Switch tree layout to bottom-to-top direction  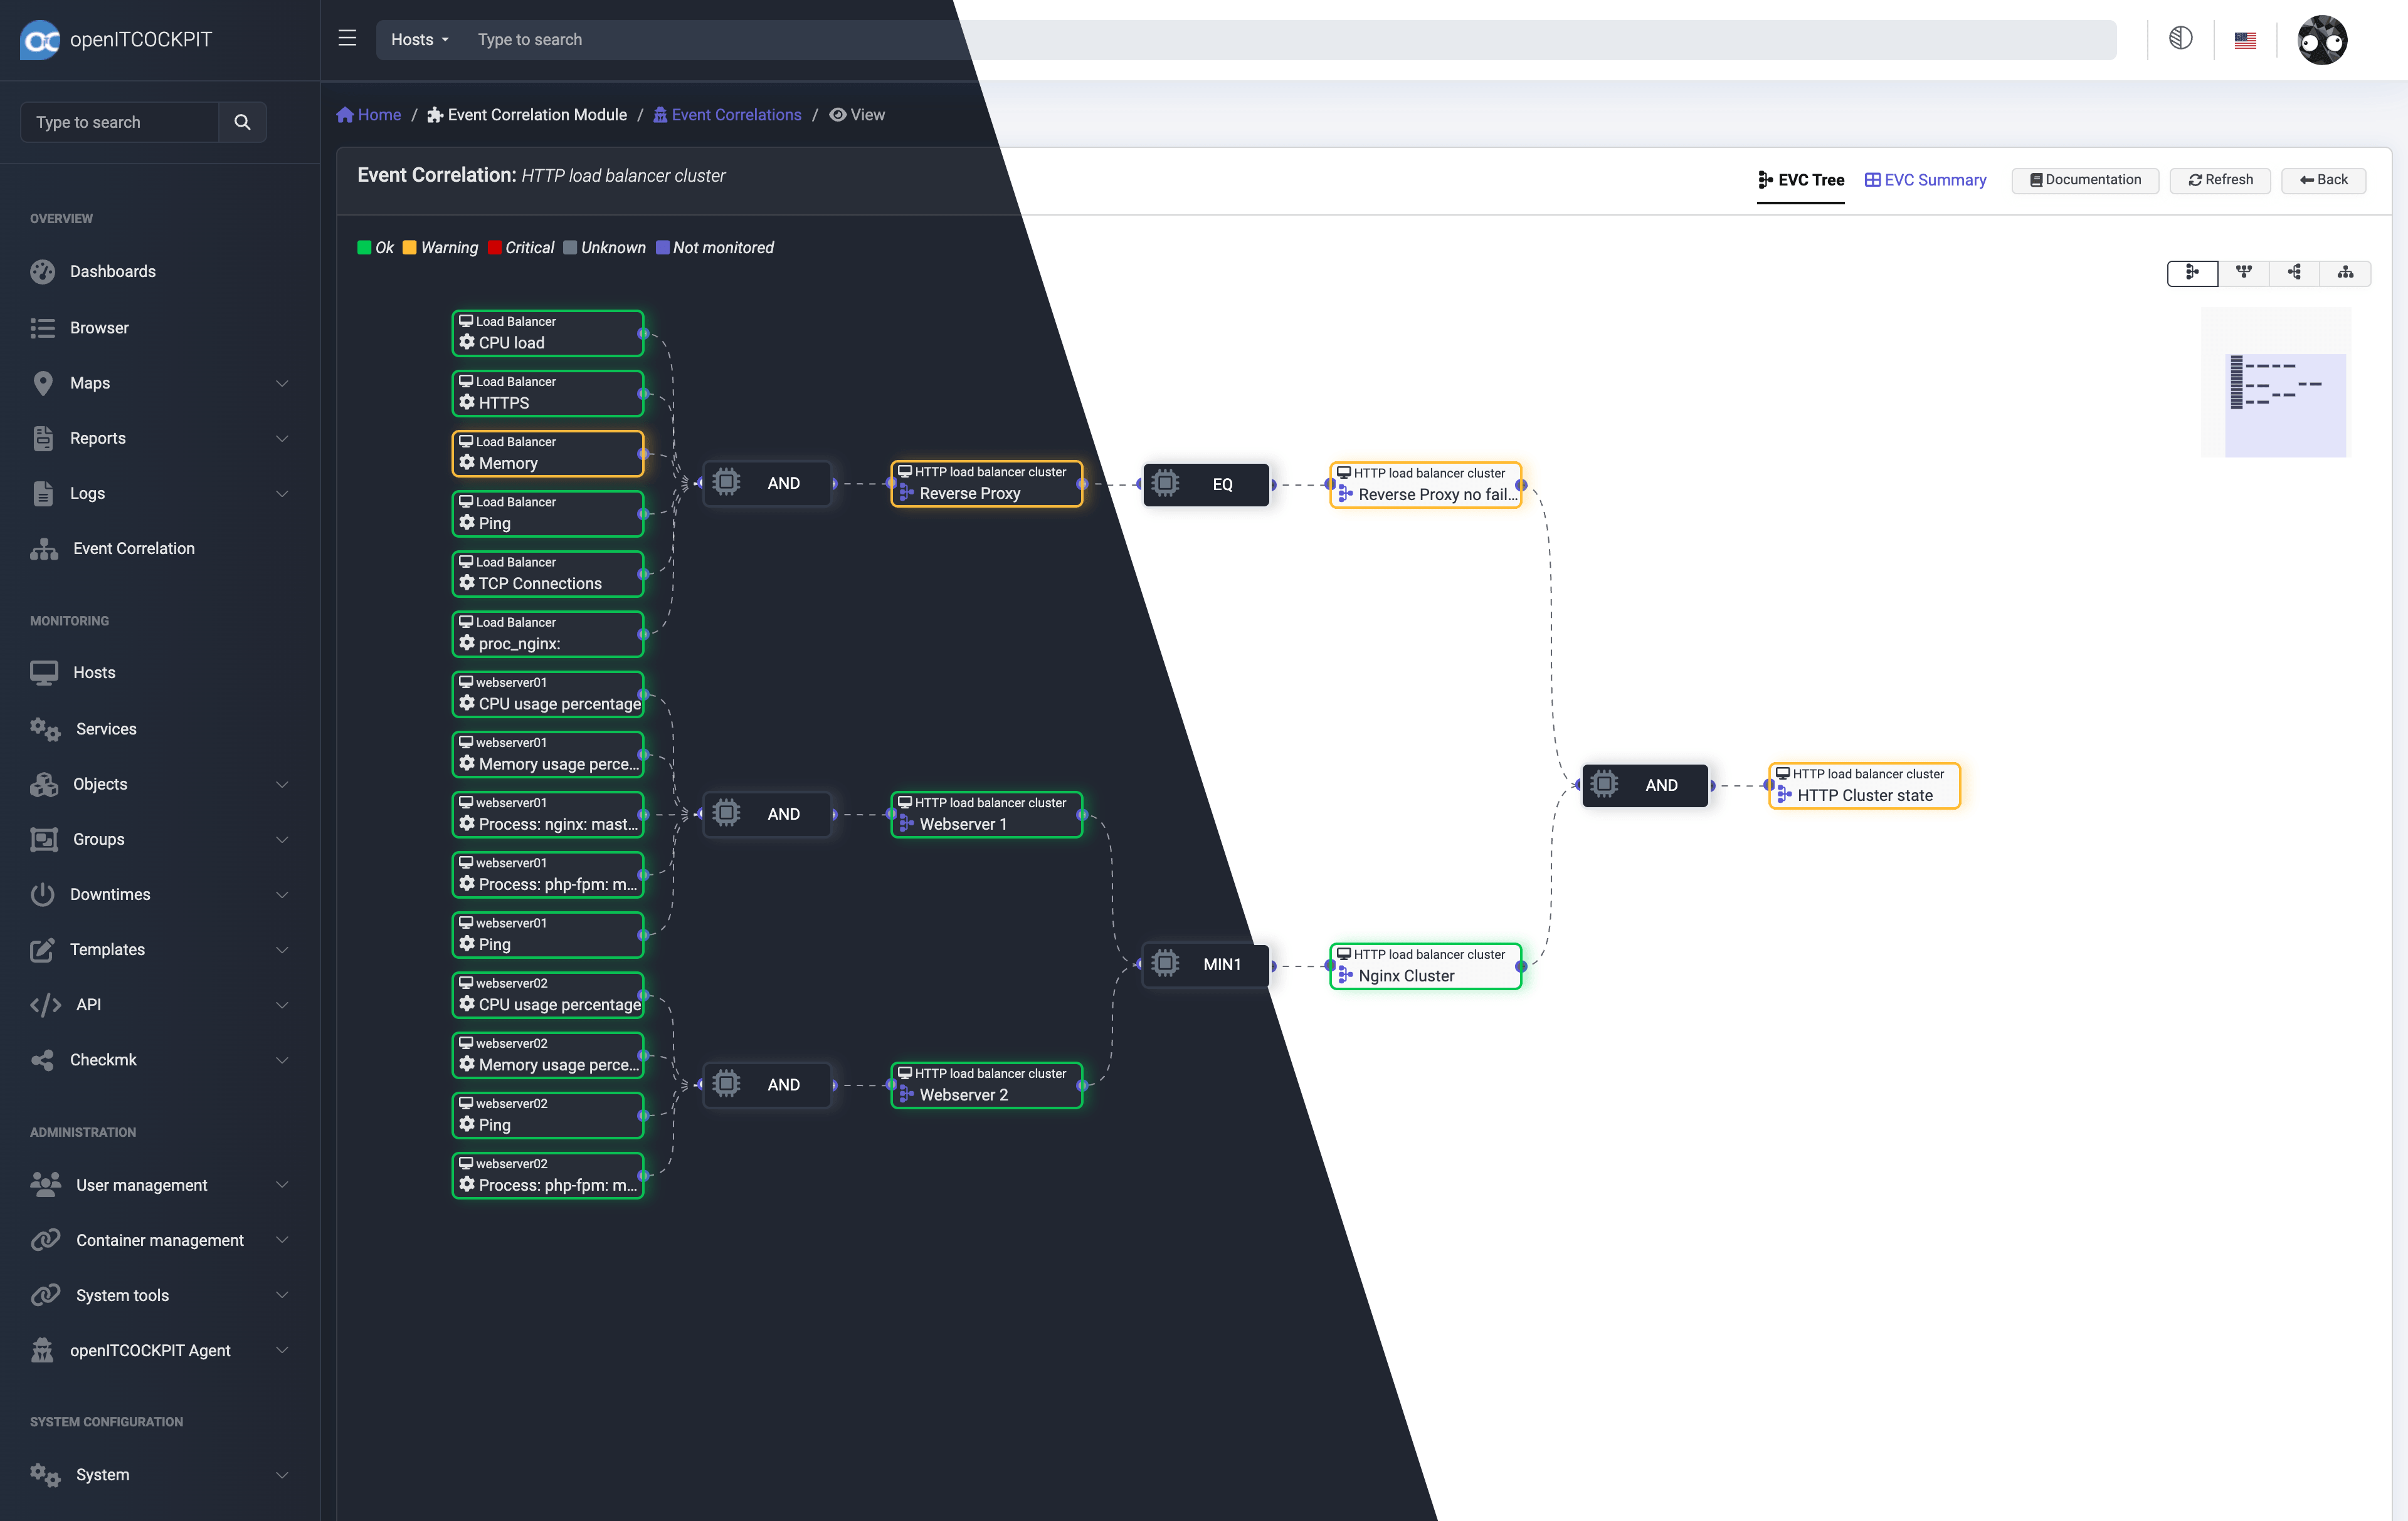(2345, 273)
